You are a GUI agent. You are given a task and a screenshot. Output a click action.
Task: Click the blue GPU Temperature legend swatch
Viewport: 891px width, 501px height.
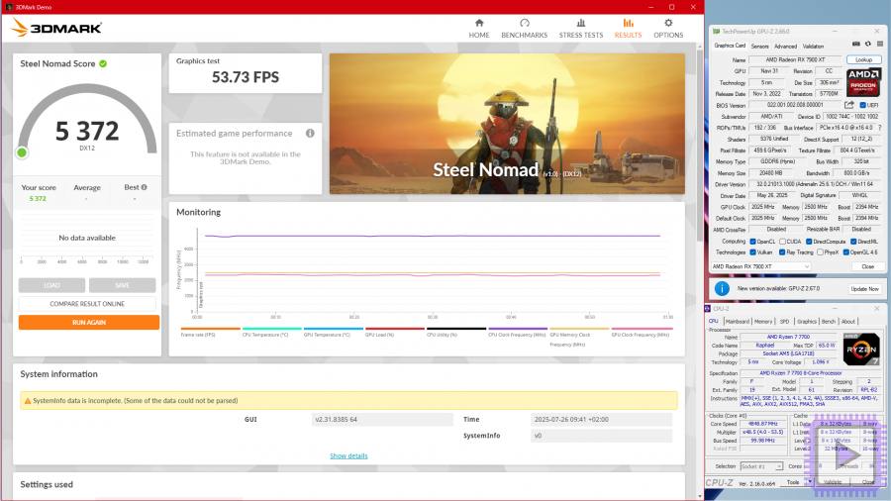coord(334,329)
